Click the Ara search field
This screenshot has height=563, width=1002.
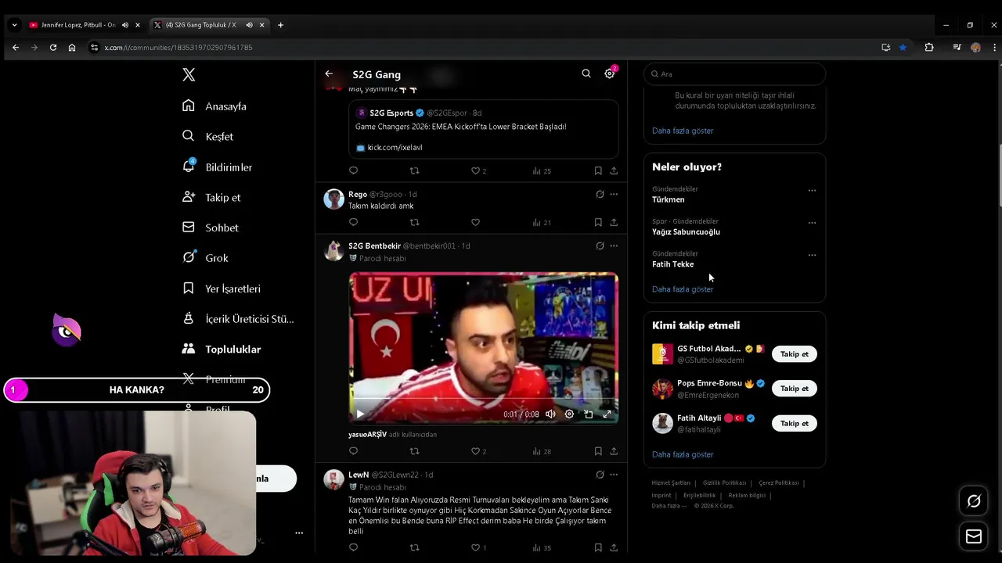pos(735,74)
